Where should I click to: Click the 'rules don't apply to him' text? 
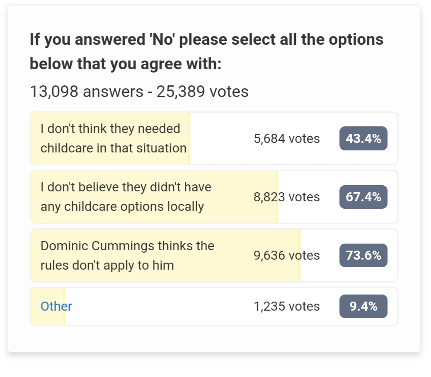coord(107,266)
